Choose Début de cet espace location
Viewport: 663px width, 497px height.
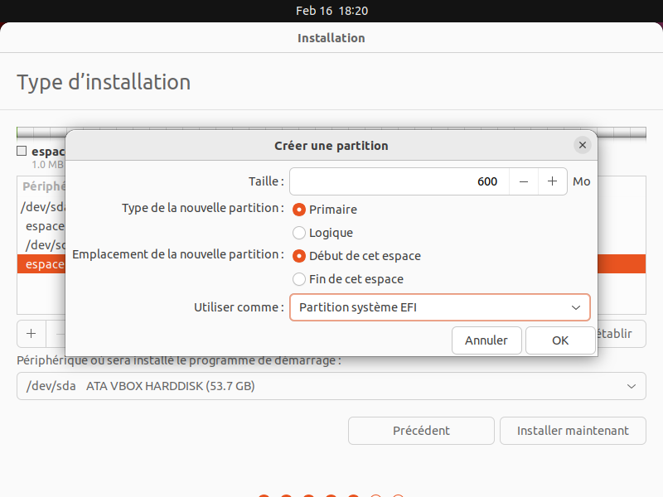point(299,256)
